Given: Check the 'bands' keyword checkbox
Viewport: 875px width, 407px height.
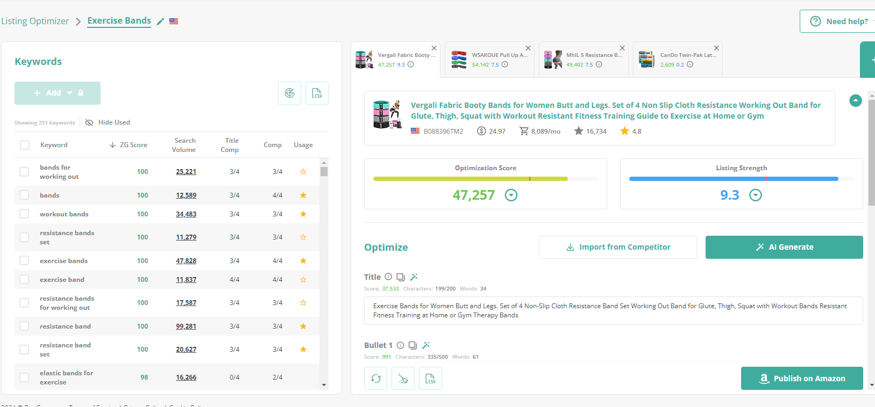Looking at the screenshot, I should pyautogui.click(x=24, y=195).
